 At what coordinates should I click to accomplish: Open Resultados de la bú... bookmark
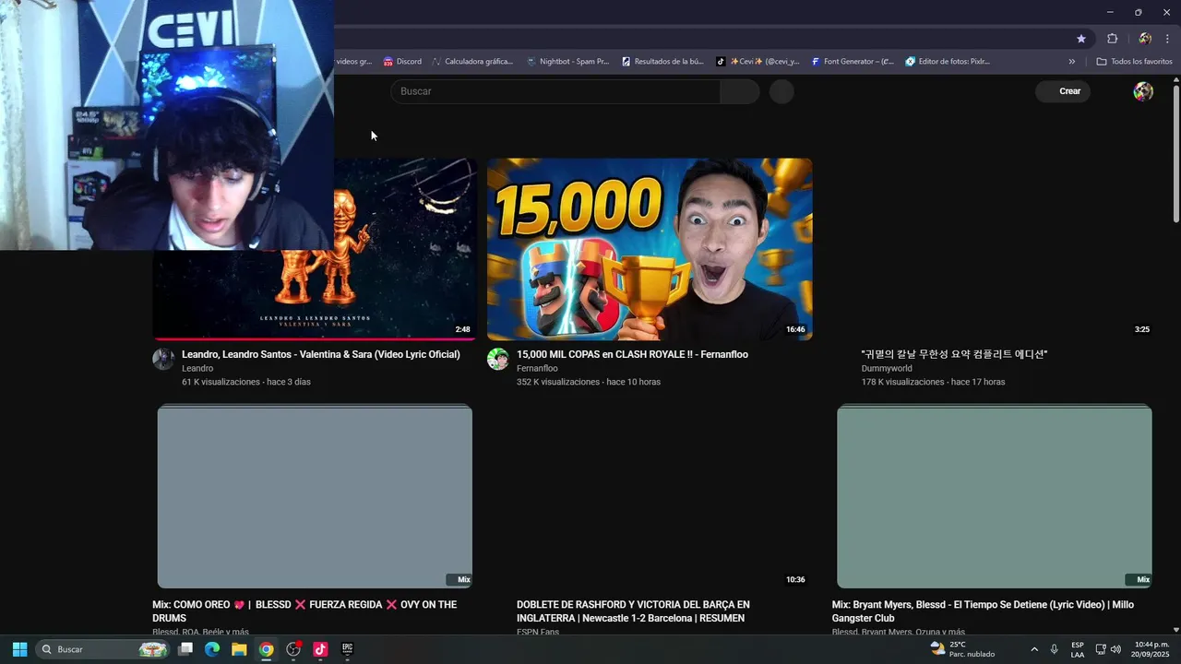coord(662,62)
